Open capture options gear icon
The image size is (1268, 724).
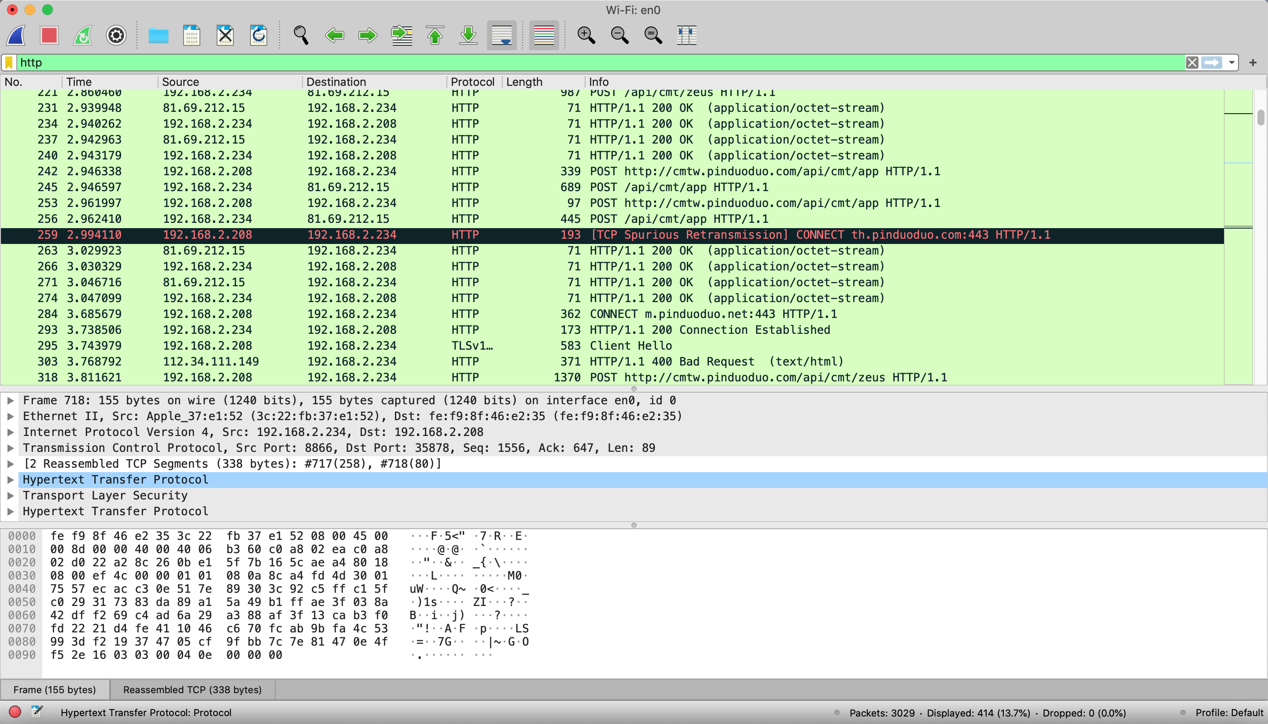point(116,35)
